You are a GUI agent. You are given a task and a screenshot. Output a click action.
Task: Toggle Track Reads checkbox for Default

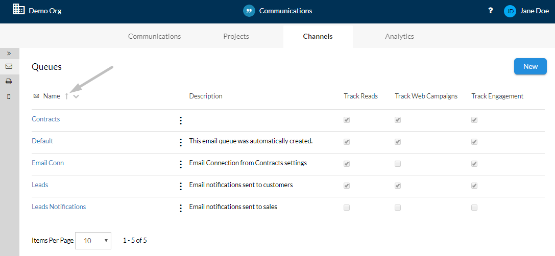[x=347, y=142]
